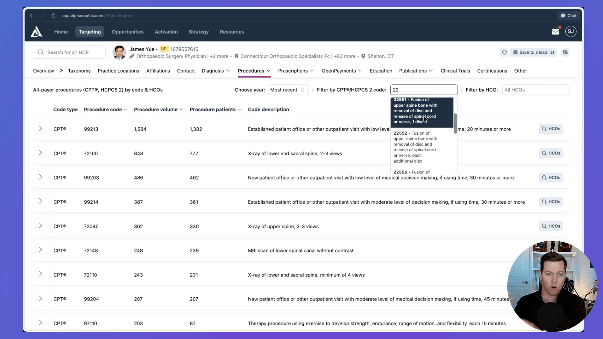Sort by Procedure patients column
This screenshot has width=603, height=339.
pyautogui.click(x=213, y=109)
